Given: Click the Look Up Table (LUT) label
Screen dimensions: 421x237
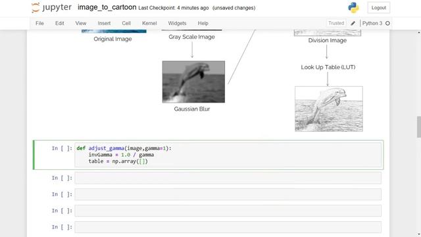Looking at the screenshot, I should pyautogui.click(x=328, y=67).
